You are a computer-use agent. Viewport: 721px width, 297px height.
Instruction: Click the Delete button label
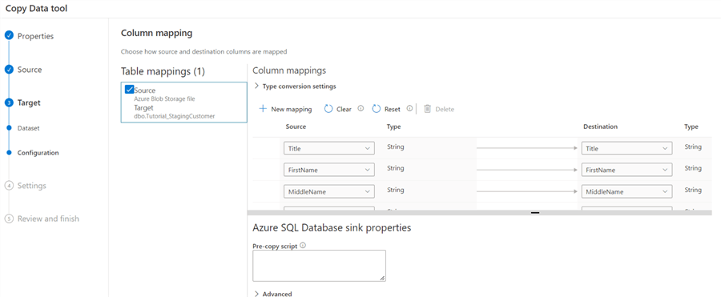click(x=445, y=110)
